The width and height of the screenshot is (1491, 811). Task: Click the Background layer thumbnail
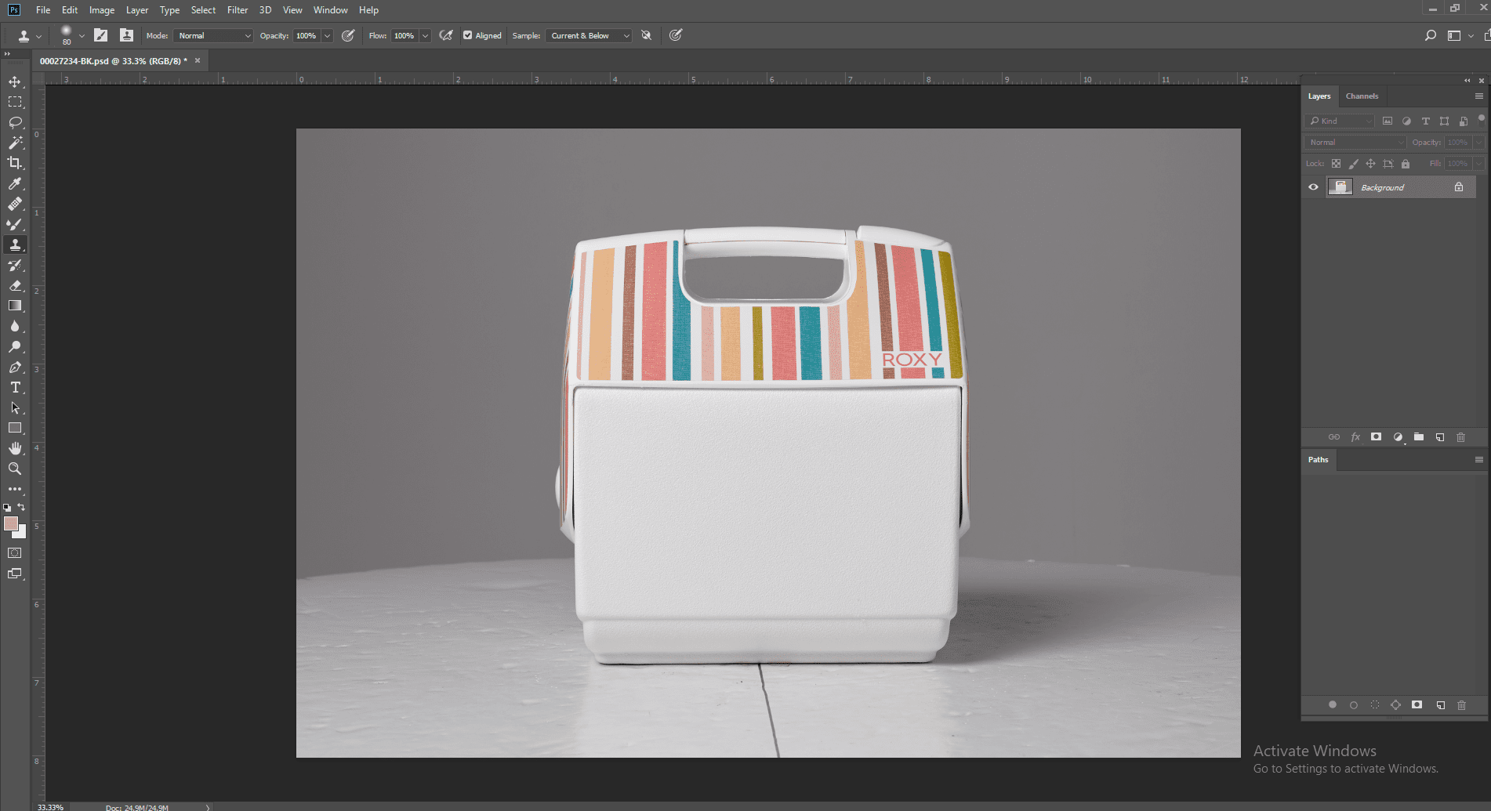(x=1340, y=187)
